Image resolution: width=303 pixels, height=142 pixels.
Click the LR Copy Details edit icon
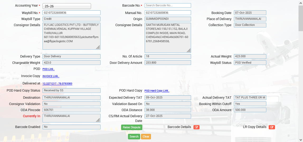tap(272, 127)
